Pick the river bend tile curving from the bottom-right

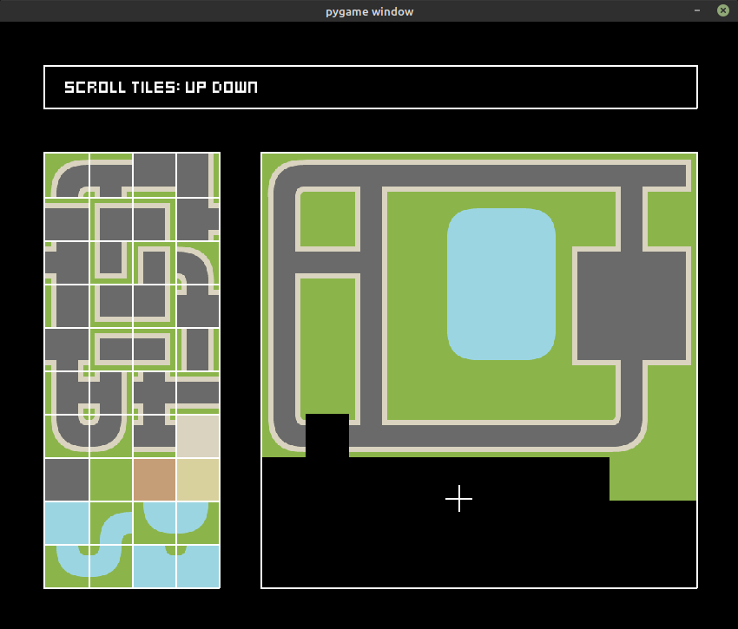tap(110, 567)
